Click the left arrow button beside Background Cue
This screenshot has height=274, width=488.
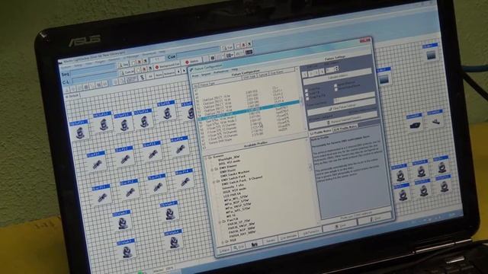[178, 72]
